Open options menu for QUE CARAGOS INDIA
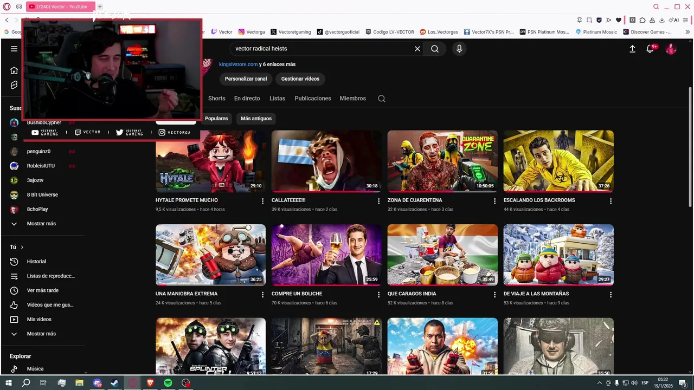Viewport: 694px width, 390px height. (494, 295)
